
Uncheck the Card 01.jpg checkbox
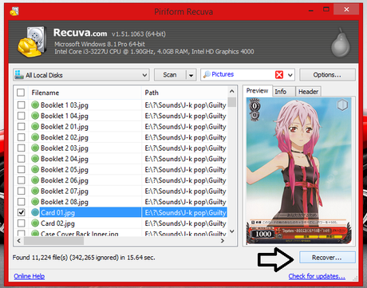click(x=21, y=212)
